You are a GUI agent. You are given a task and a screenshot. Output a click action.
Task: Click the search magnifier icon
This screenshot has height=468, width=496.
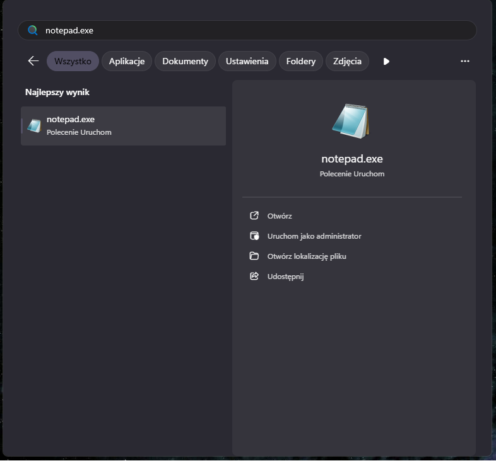coord(33,30)
